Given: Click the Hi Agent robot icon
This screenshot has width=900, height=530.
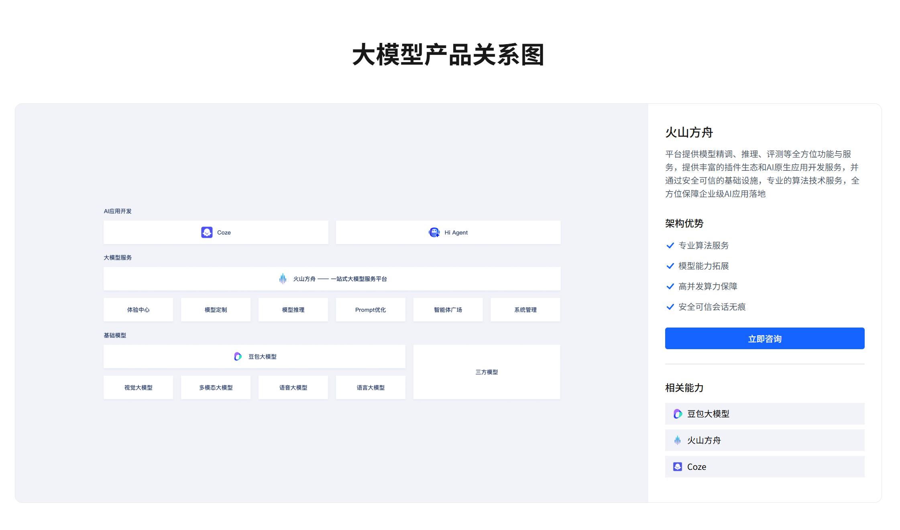Looking at the screenshot, I should click(x=434, y=233).
